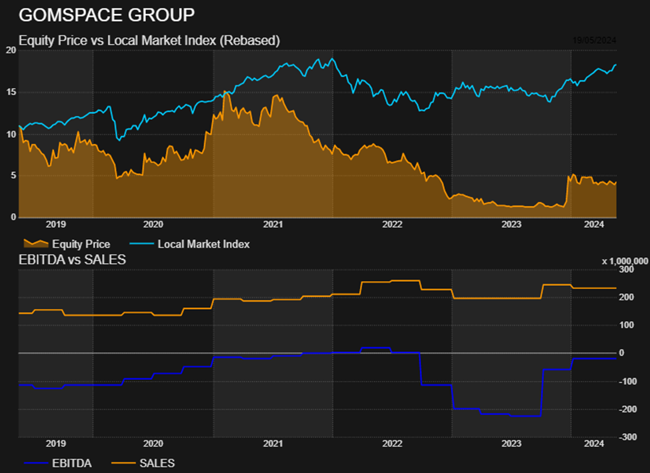Click the GOMSPACE GROUP title
Screen dimensions: 650x473
pyautogui.click(x=107, y=15)
